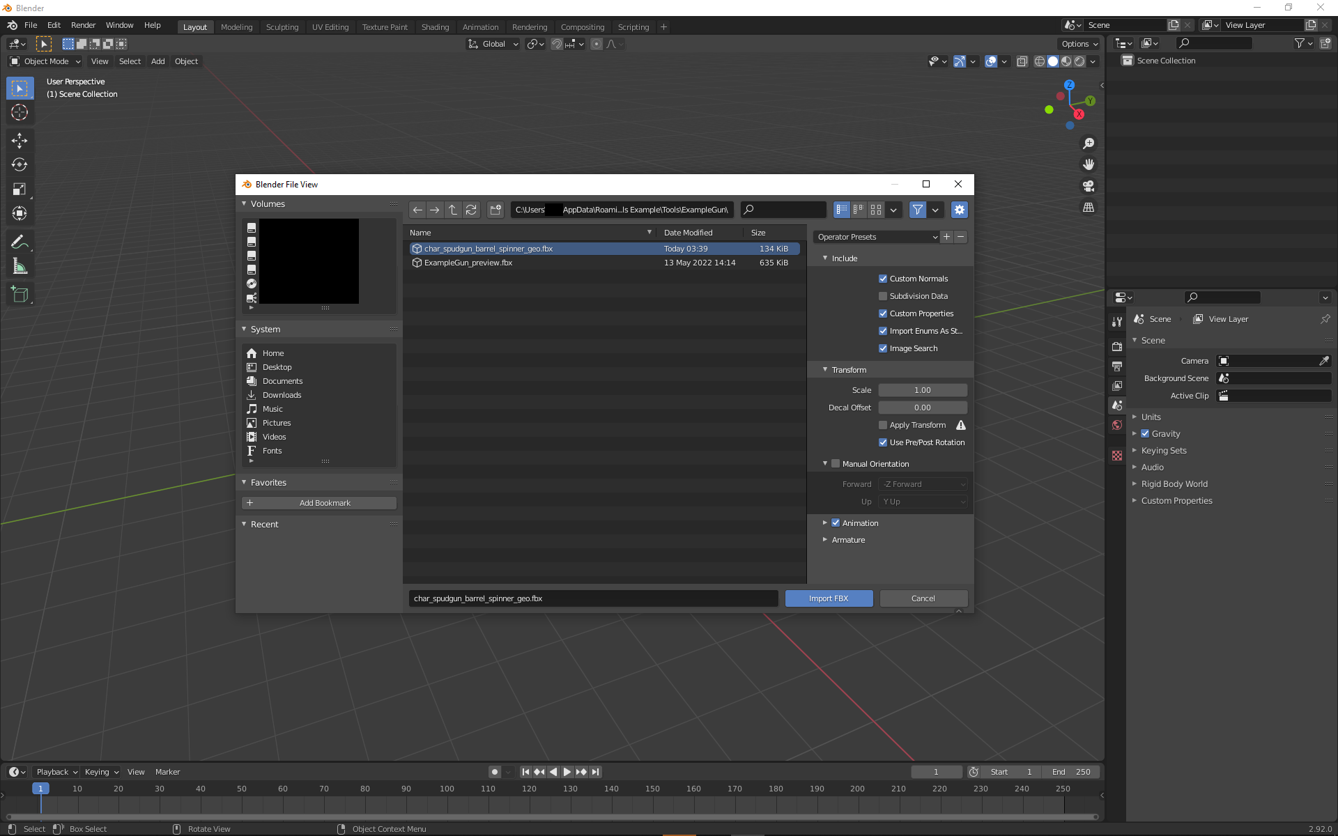This screenshot has height=836, width=1338.
Task: Enable Subdivision Data checkbox
Action: [x=883, y=296]
